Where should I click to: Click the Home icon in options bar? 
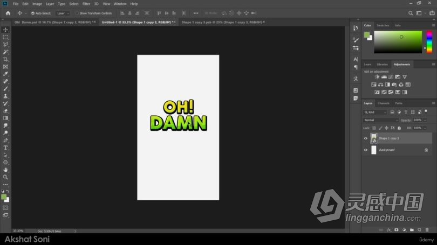8,13
